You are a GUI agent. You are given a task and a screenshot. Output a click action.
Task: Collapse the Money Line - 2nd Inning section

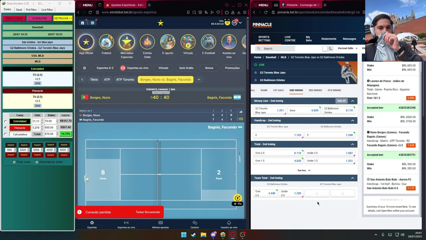tap(352, 101)
